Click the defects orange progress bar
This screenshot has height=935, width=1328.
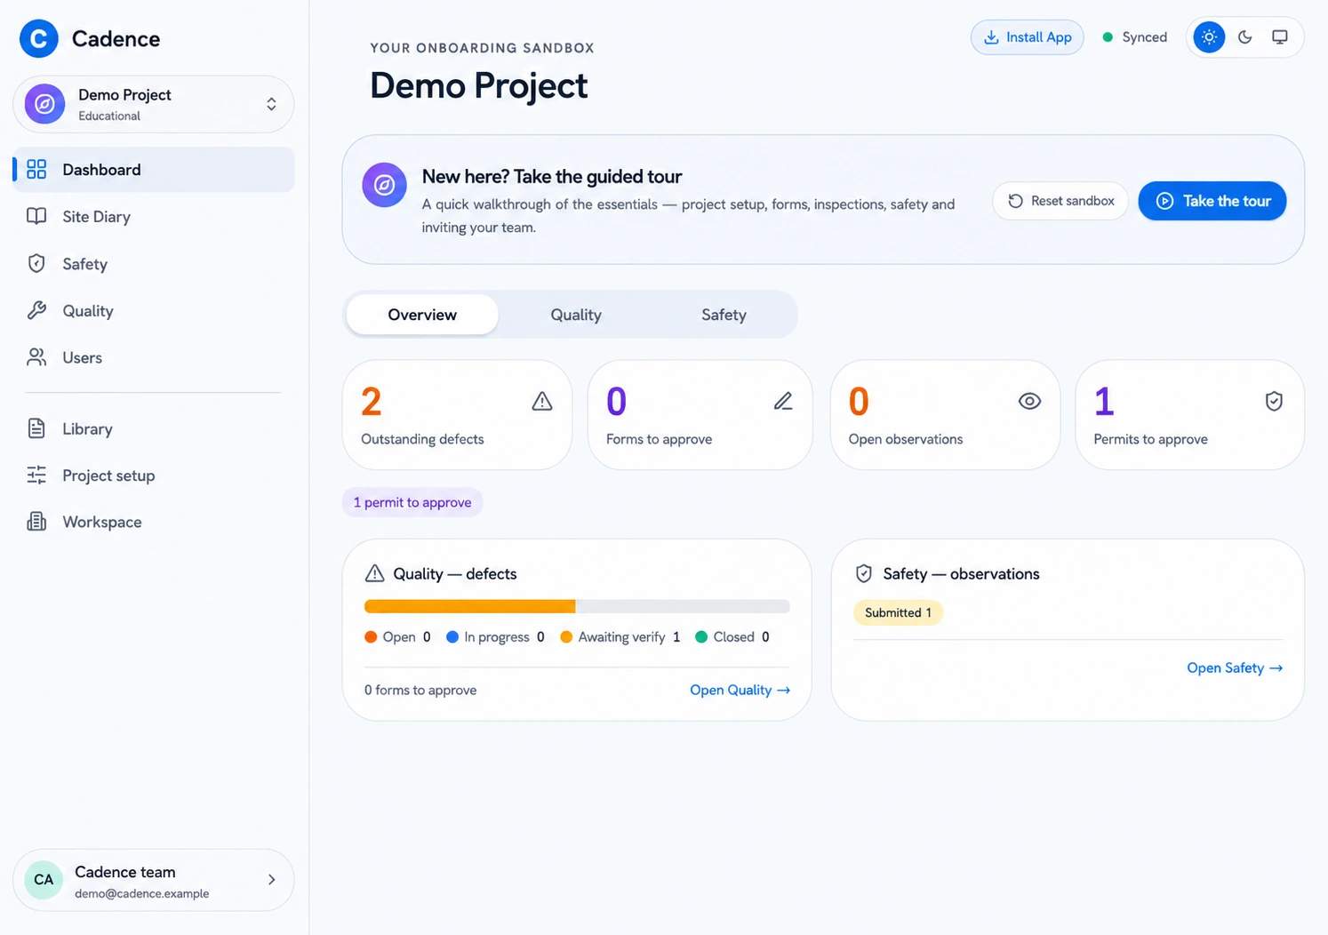[470, 606]
